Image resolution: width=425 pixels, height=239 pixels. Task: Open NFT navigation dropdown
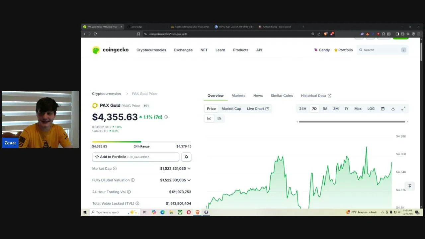point(204,50)
